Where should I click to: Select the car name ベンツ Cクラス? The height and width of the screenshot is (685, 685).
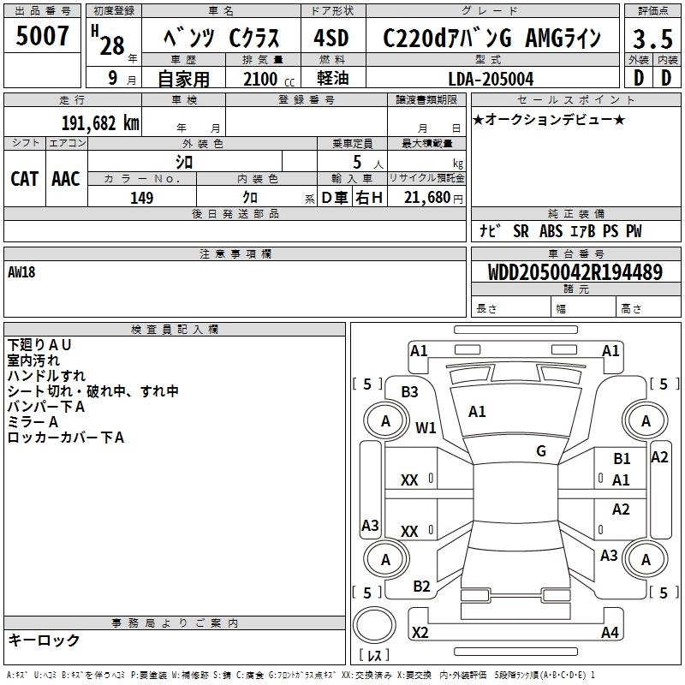(221, 38)
